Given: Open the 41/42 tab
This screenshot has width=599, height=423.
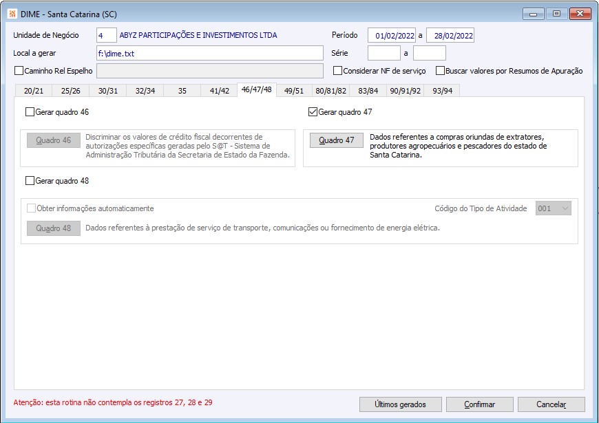Looking at the screenshot, I should 219,91.
